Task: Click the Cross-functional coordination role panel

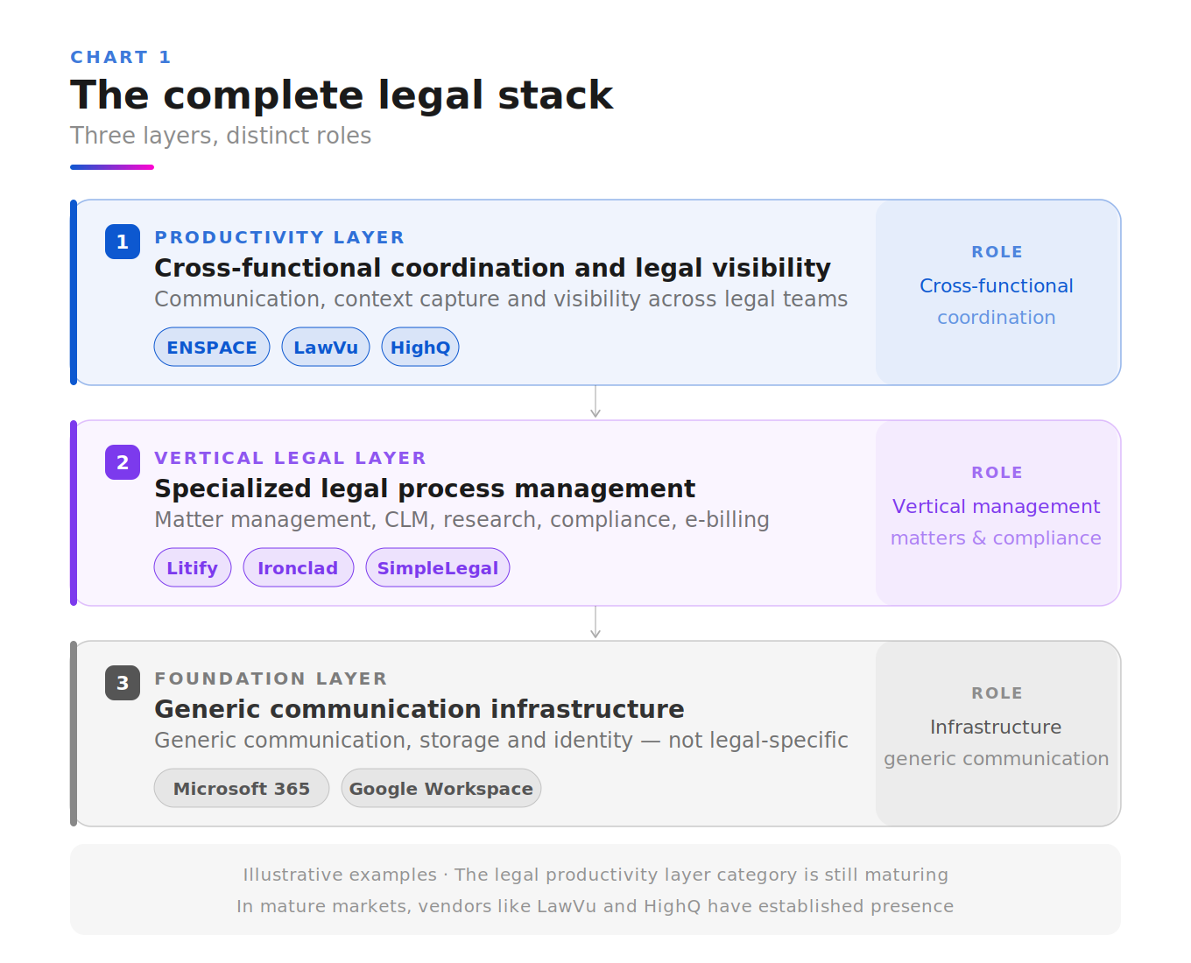Action: click(997, 292)
